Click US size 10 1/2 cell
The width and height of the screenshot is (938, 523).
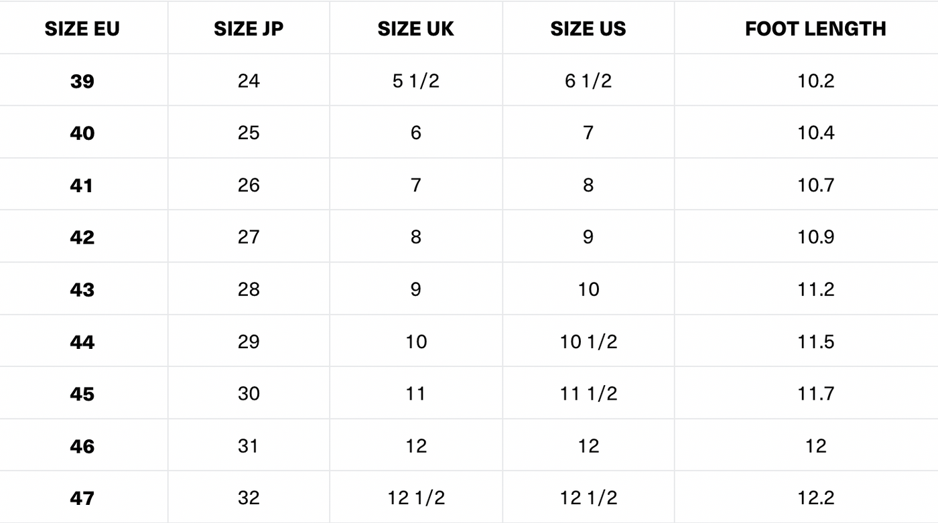[588, 342]
